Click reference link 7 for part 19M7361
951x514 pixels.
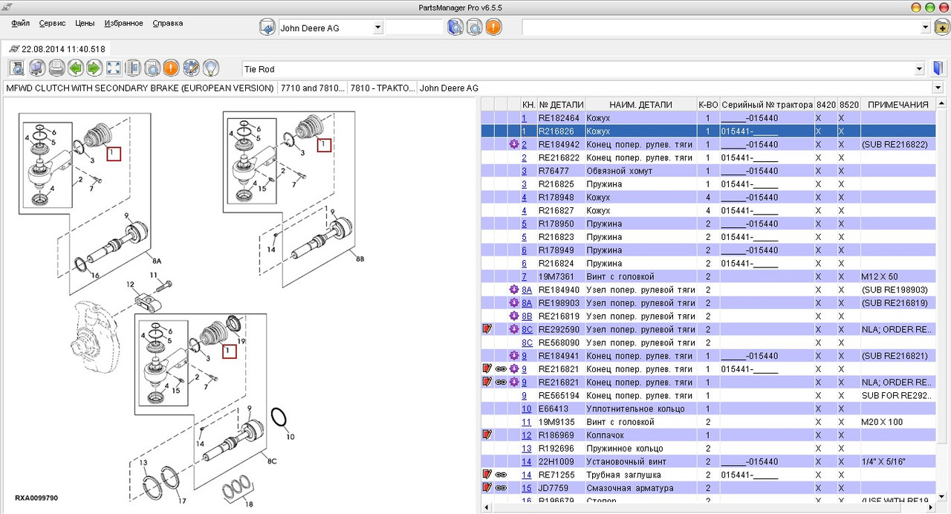[524, 277]
